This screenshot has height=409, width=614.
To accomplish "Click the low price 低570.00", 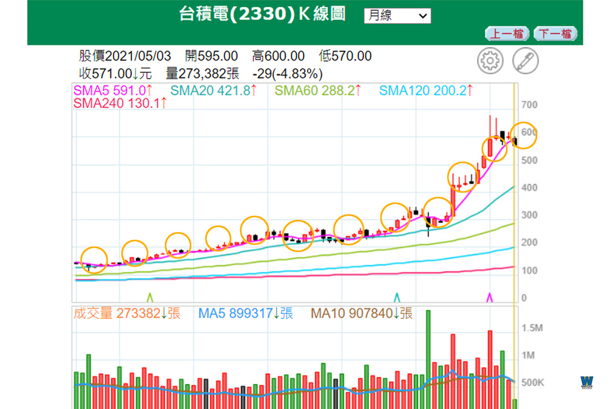I will (x=345, y=56).
